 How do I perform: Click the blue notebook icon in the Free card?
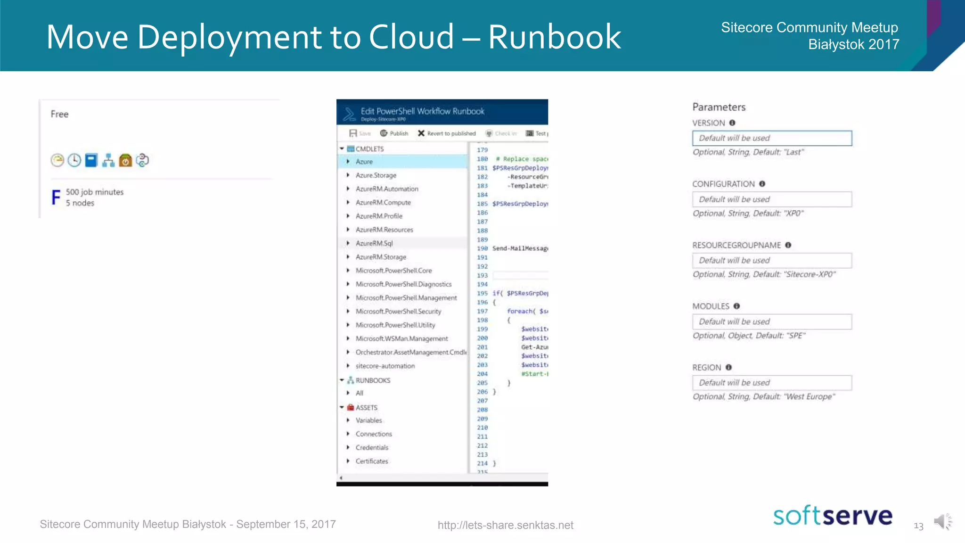click(x=91, y=160)
